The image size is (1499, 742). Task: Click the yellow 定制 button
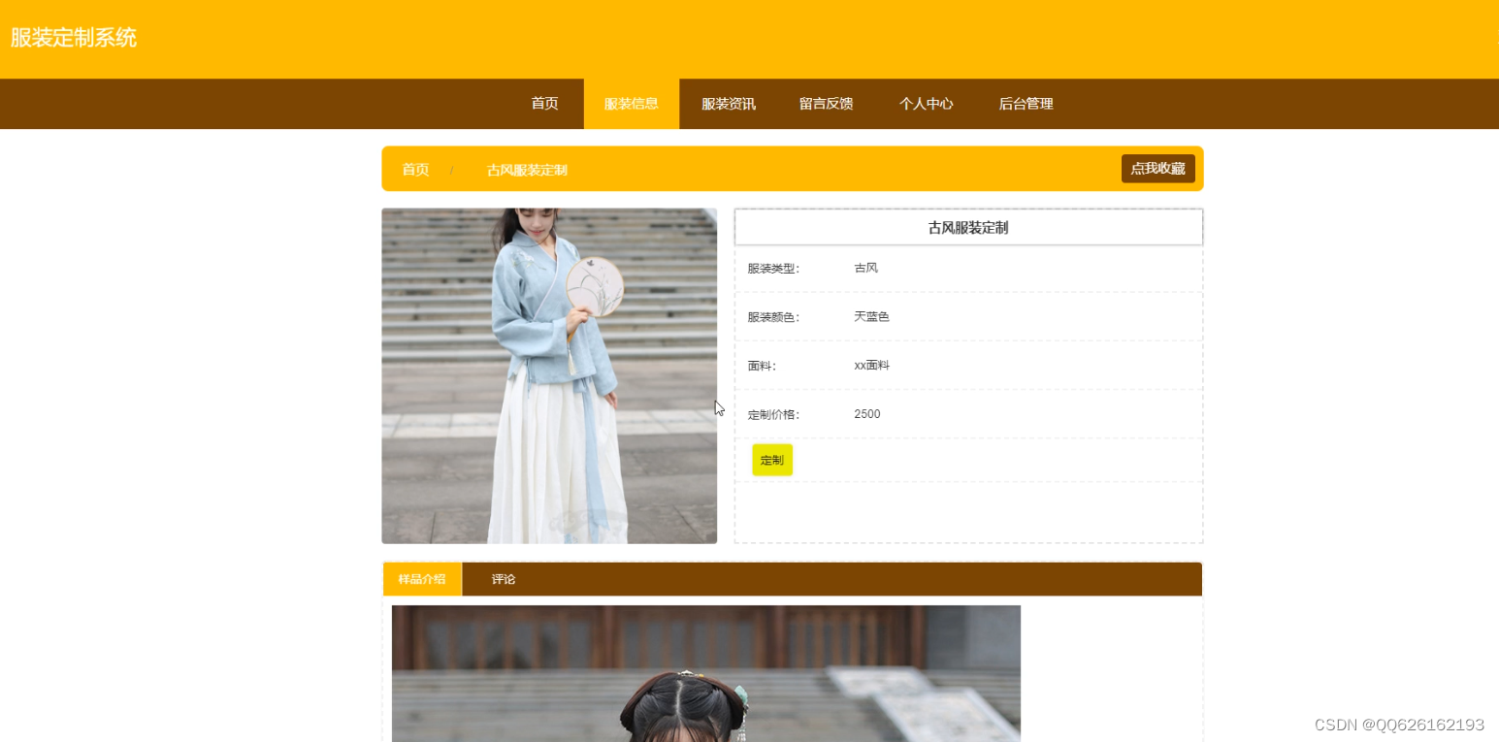pos(772,460)
